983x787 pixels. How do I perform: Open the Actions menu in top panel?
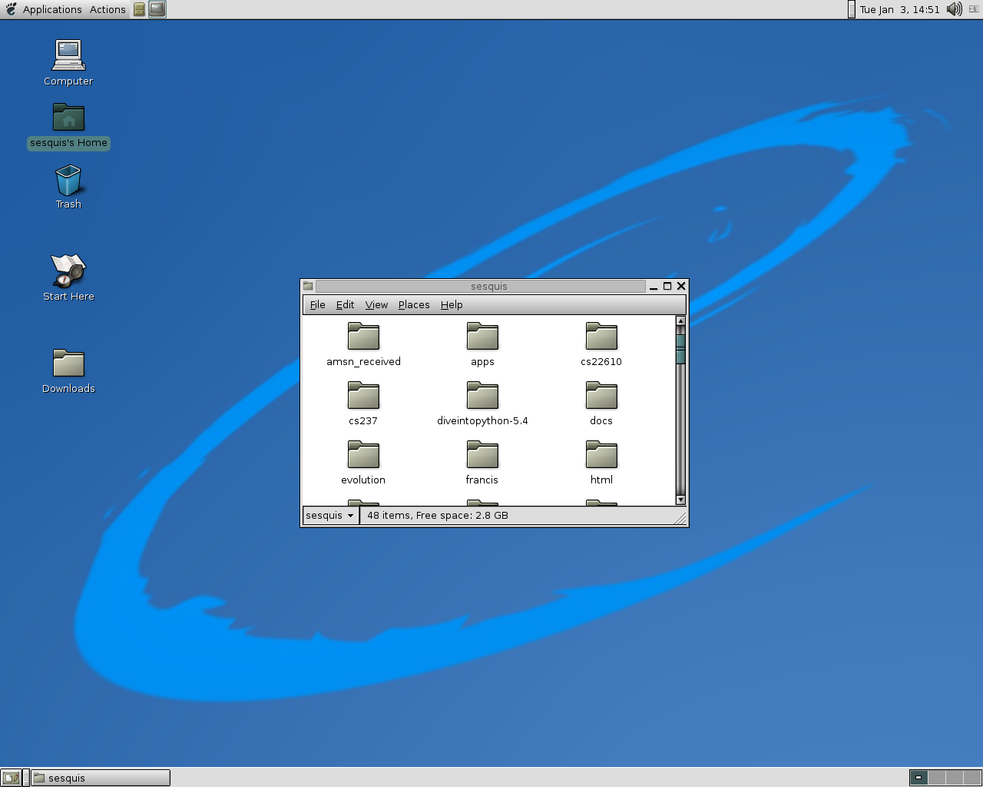[108, 9]
